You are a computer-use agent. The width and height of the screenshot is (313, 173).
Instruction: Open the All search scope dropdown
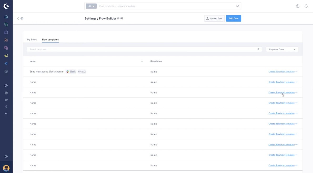91,6
